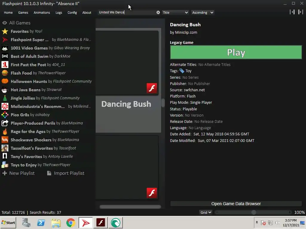306x229 pixels.
Task: Select 1001 Video Games invader icon
Action: (5, 48)
